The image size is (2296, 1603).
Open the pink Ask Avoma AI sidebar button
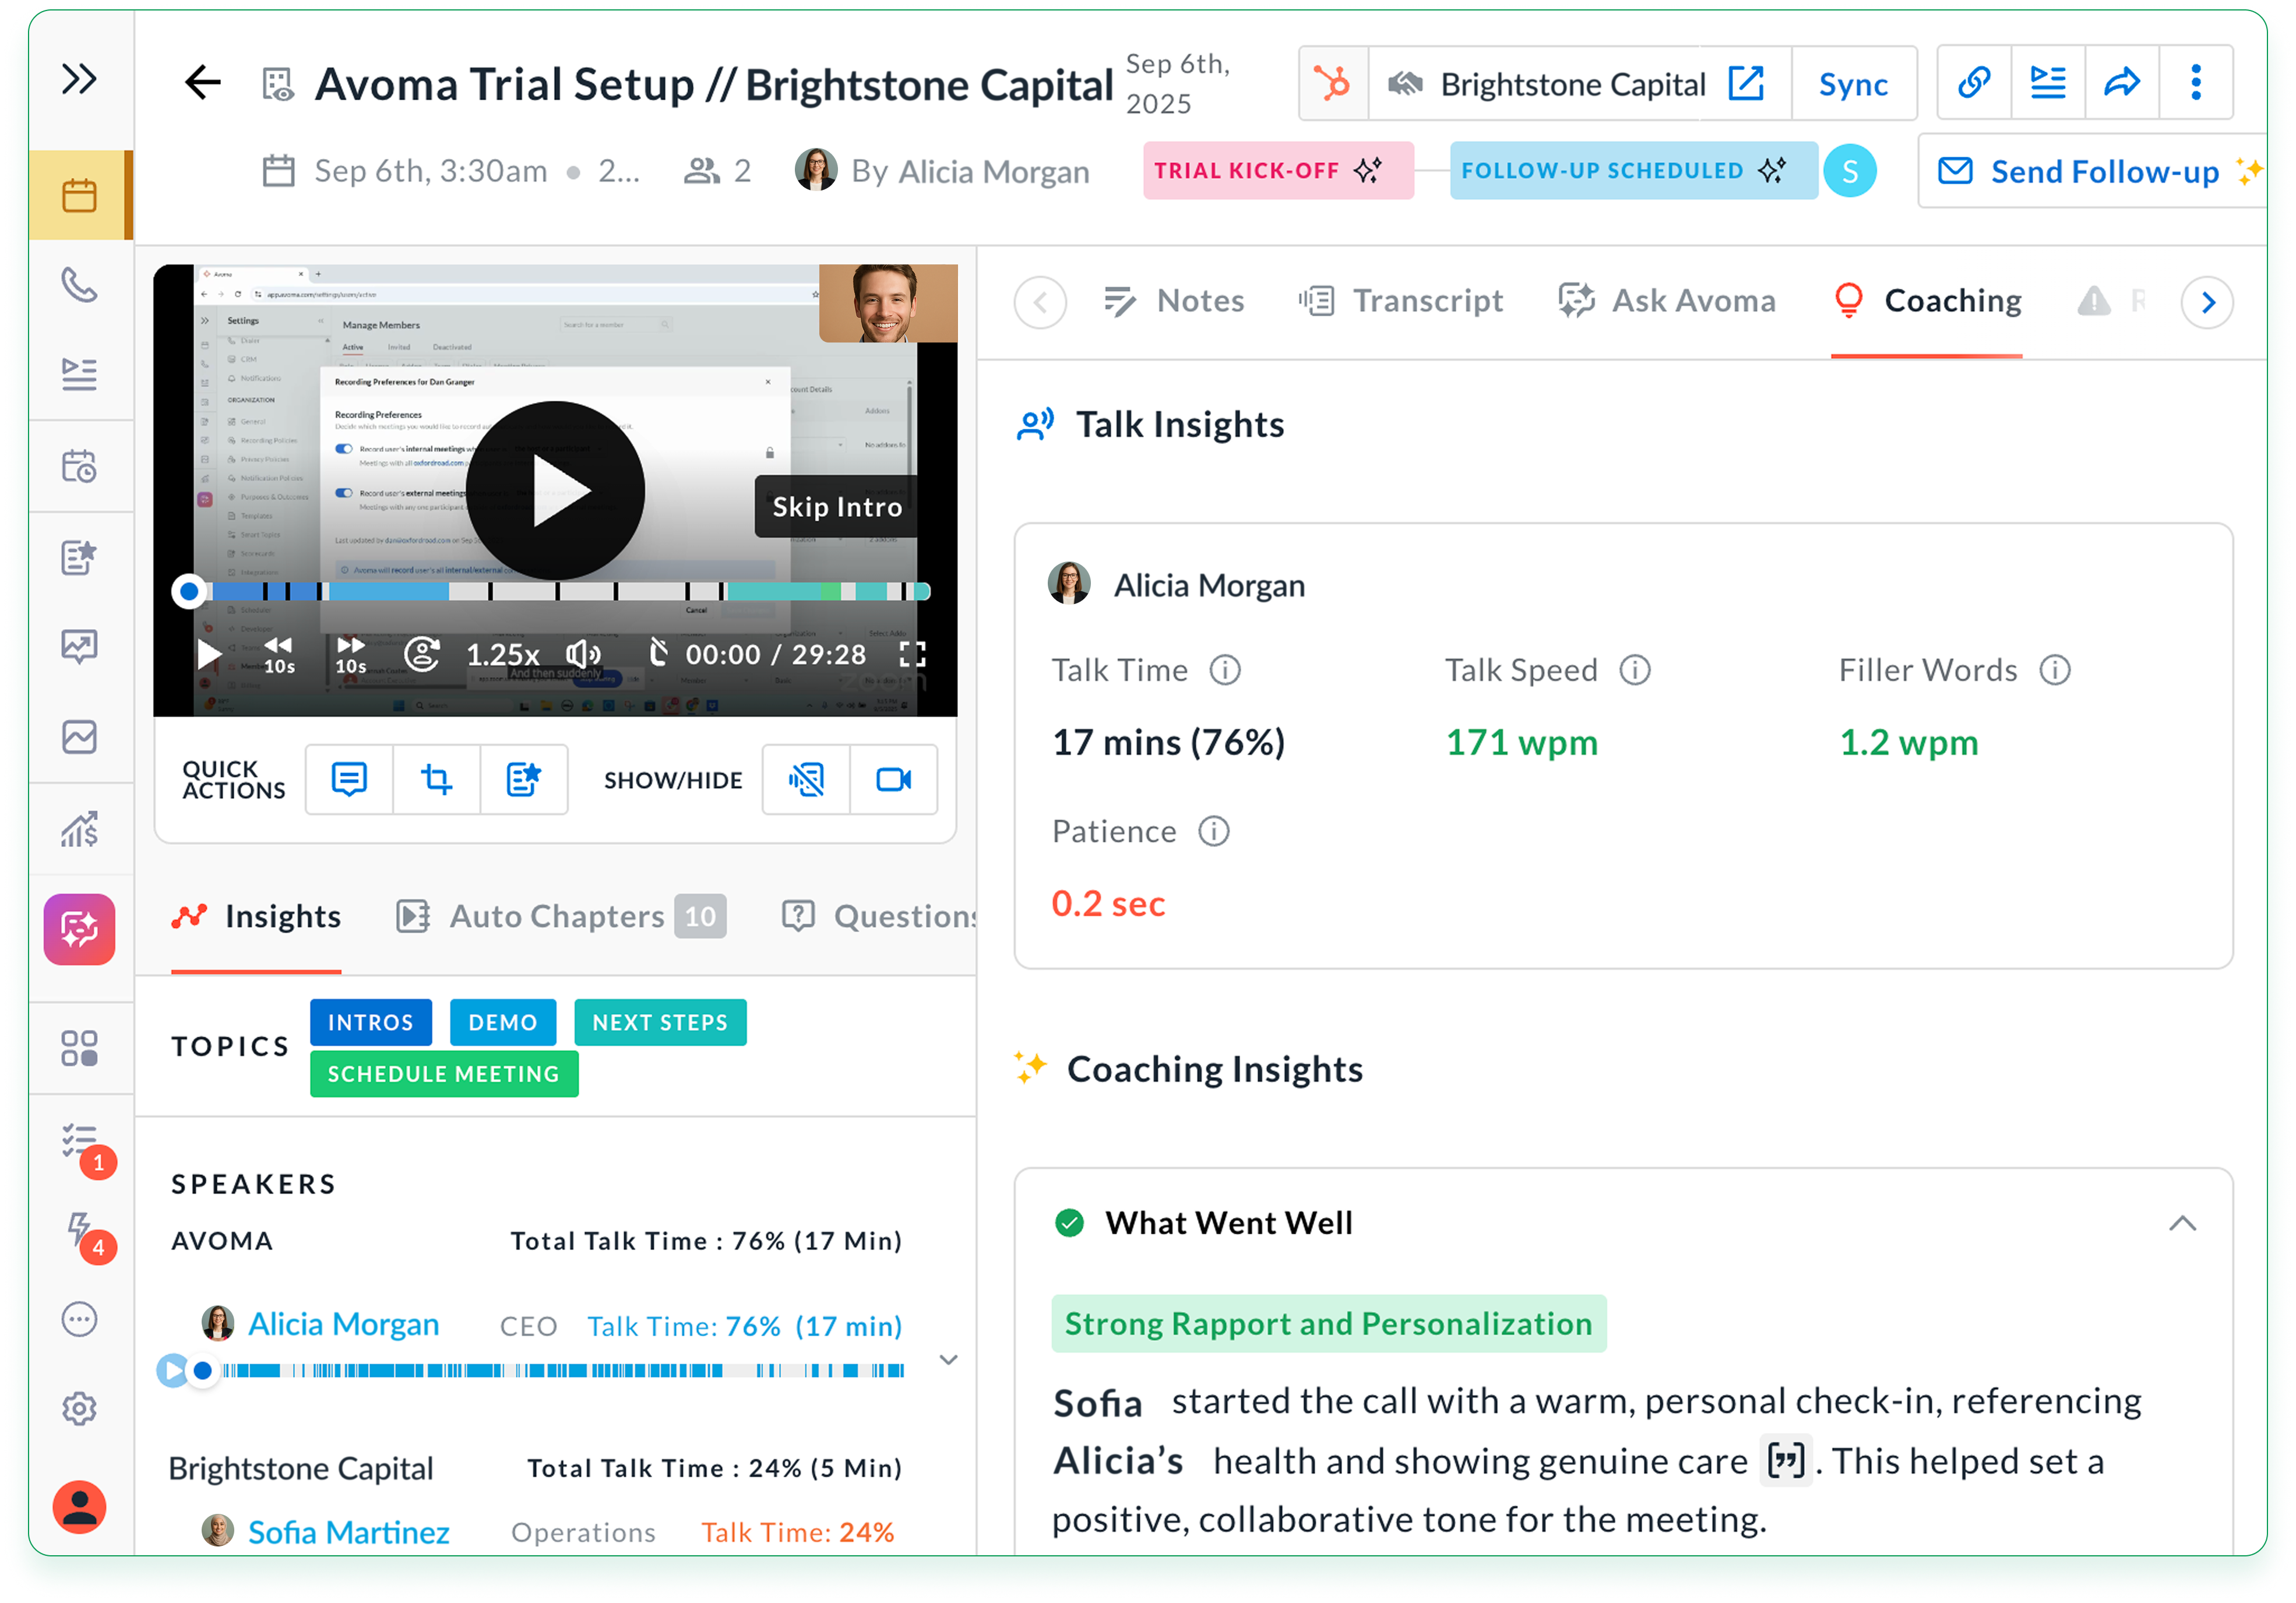(x=79, y=930)
